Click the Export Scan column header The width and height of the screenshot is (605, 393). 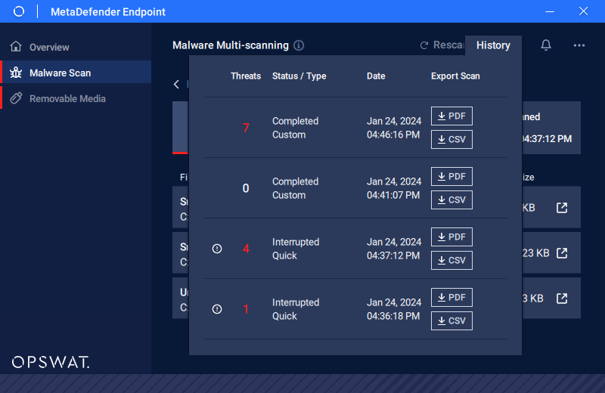pos(455,76)
